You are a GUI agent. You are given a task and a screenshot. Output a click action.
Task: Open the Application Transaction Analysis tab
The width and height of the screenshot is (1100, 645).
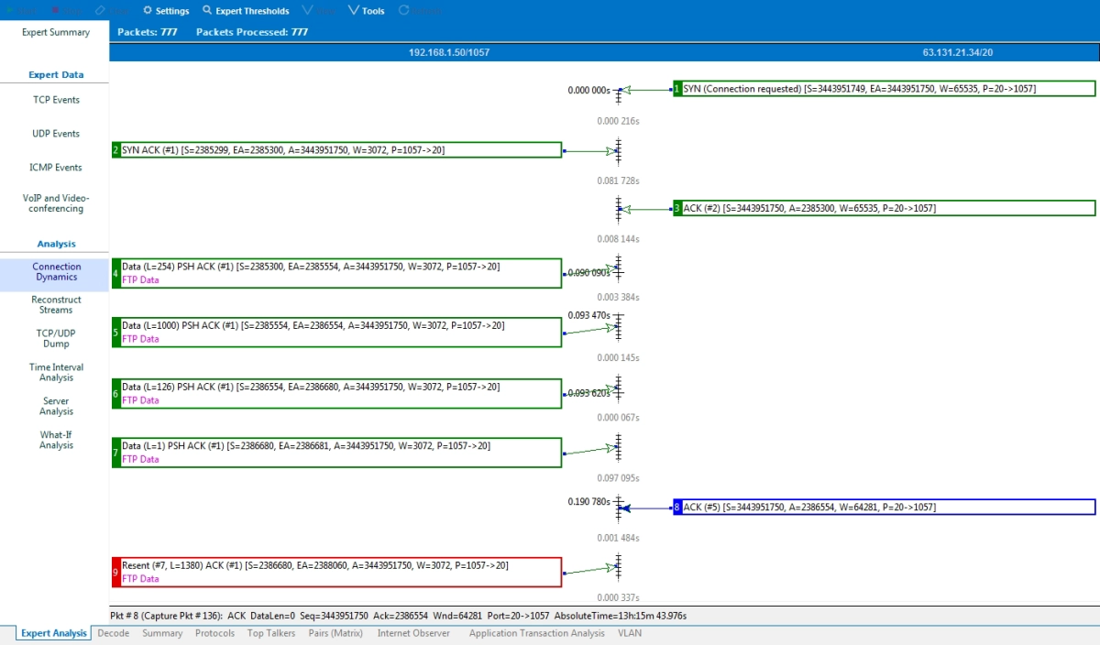(537, 633)
